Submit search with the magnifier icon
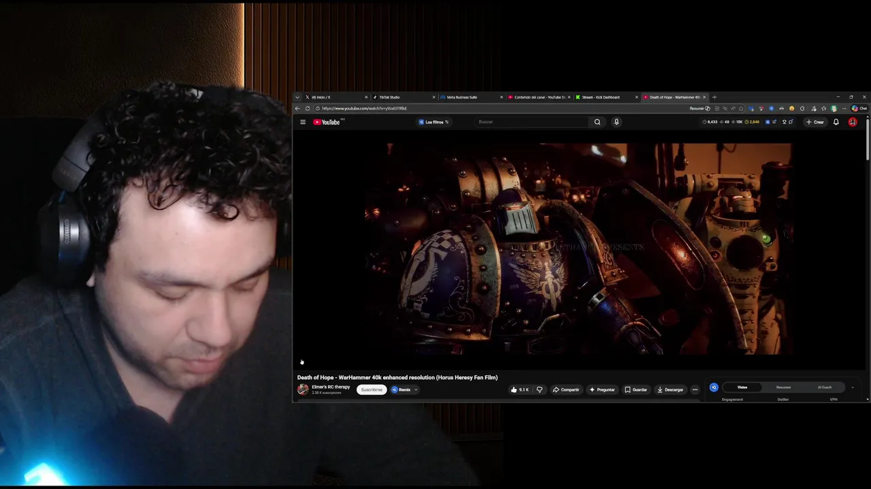Screen dimensions: 871x489 [x=597, y=122]
